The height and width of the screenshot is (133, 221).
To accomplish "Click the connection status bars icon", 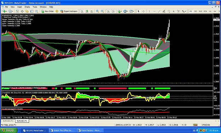I will (x=195, y=125).
